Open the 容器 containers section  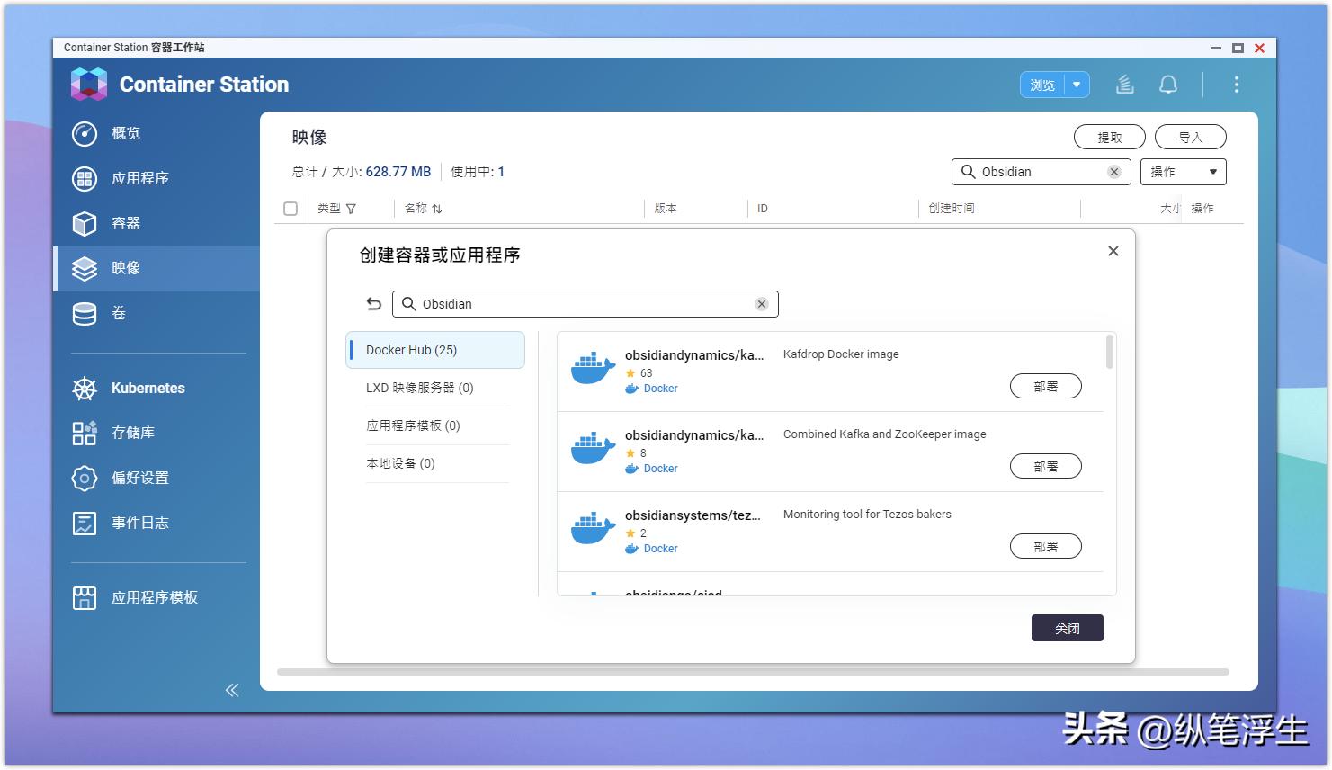pos(124,223)
